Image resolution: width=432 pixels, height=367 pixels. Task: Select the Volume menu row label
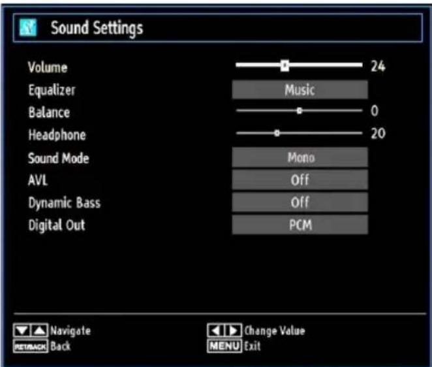(48, 67)
